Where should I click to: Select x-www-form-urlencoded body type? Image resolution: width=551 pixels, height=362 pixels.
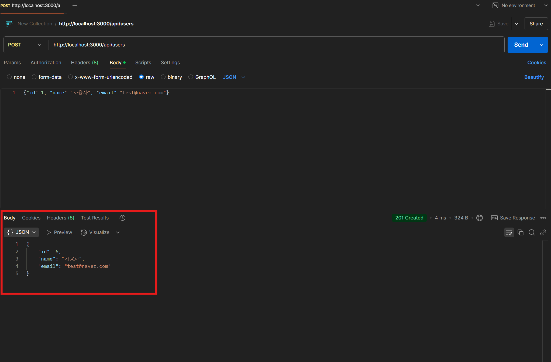click(x=70, y=77)
